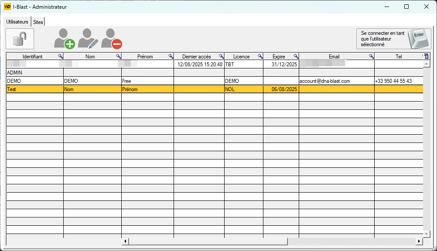This screenshot has width=437, height=251.
Task: Switch to the Sites tab
Action: 38,22
